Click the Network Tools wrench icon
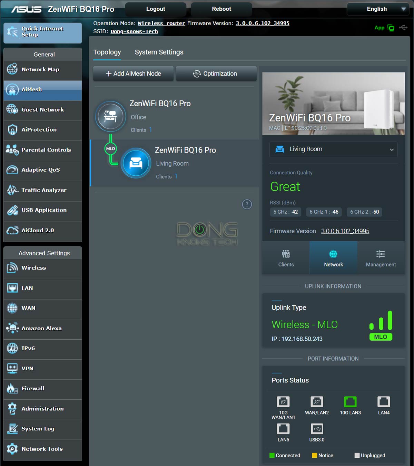This screenshot has width=414, height=466. click(12, 449)
